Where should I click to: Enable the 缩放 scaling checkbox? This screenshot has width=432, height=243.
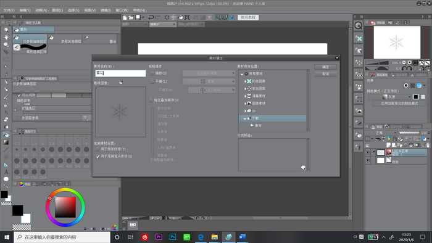point(152,73)
